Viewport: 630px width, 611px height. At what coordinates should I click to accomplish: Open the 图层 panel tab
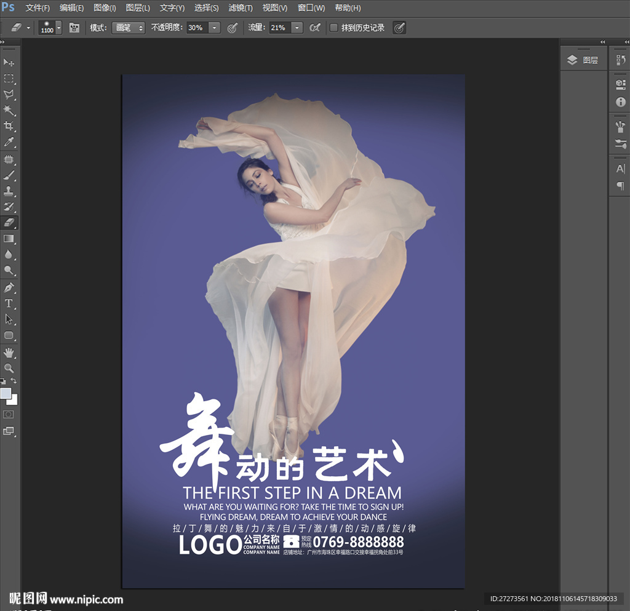point(583,60)
